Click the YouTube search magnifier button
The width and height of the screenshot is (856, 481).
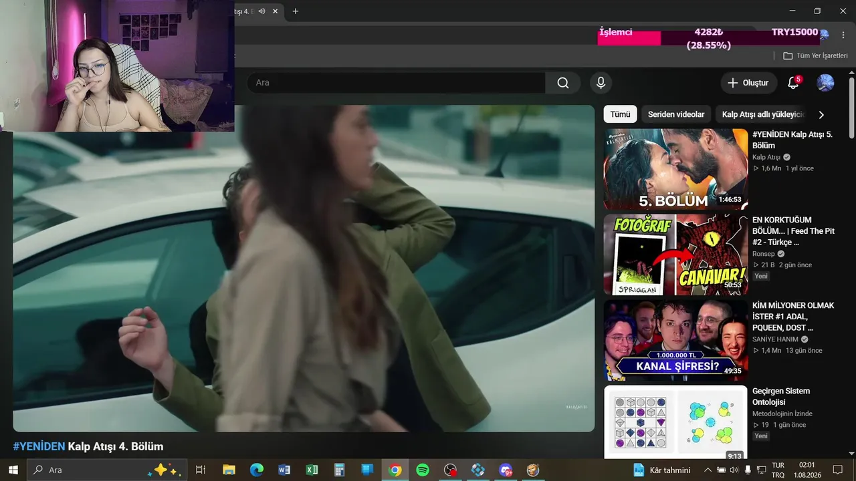coord(563,83)
